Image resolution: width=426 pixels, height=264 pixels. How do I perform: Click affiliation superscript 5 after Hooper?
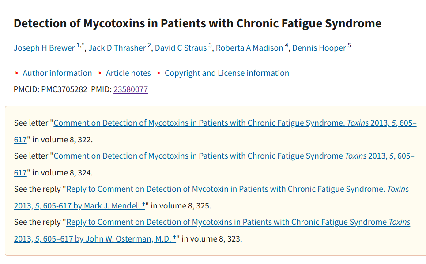pyautogui.click(x=349, y=45)
